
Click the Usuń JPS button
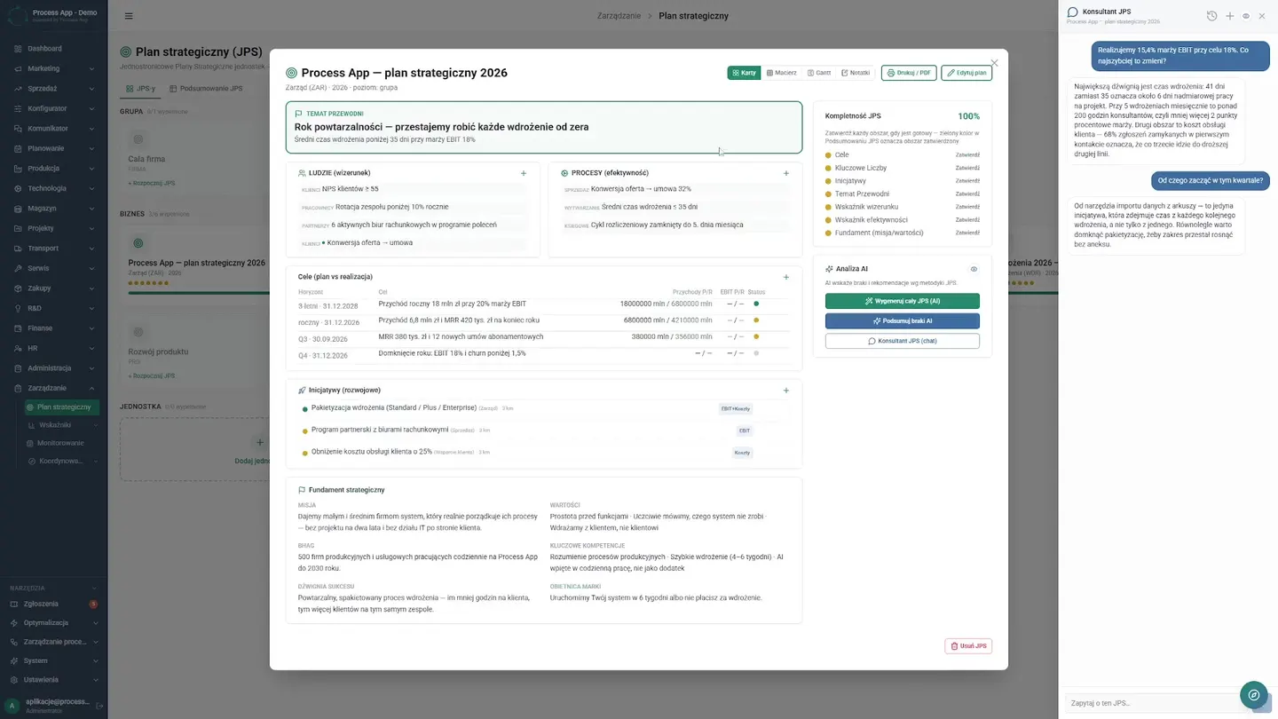968,646
